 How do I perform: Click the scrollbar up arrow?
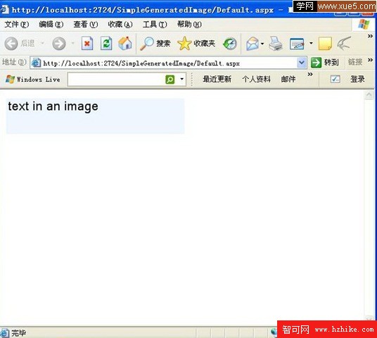[369, 95]
